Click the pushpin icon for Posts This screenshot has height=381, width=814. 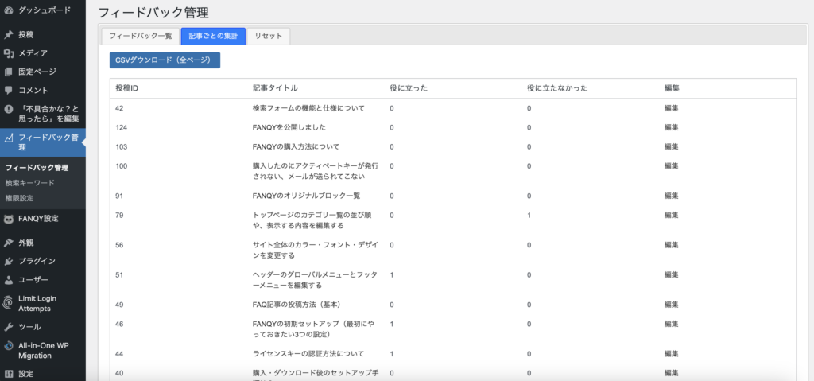click(x=9, y=35)
